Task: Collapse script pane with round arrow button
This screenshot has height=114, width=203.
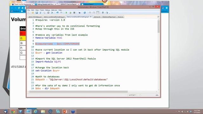Action: pos(158,17)
